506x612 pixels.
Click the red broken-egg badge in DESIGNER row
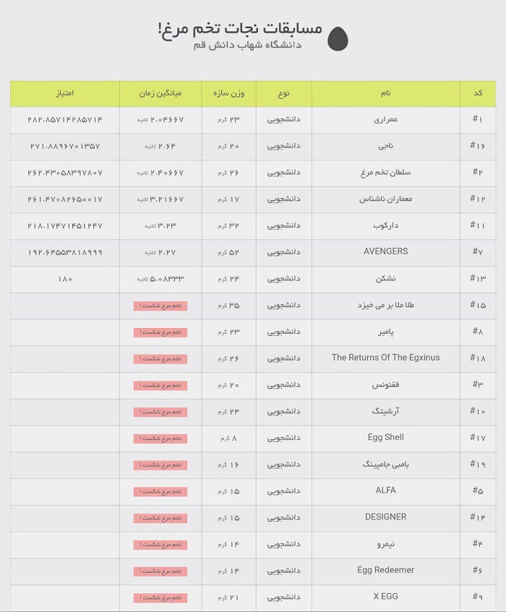[160, 518]
